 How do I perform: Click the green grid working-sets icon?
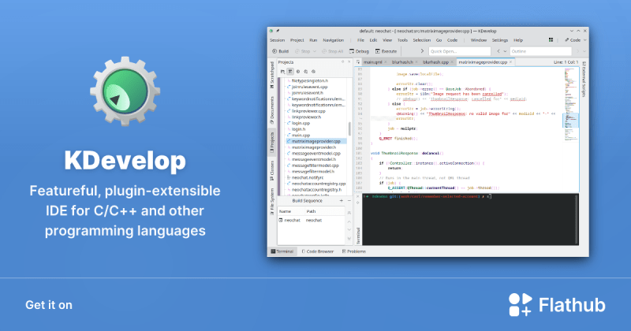click(551, 40)
